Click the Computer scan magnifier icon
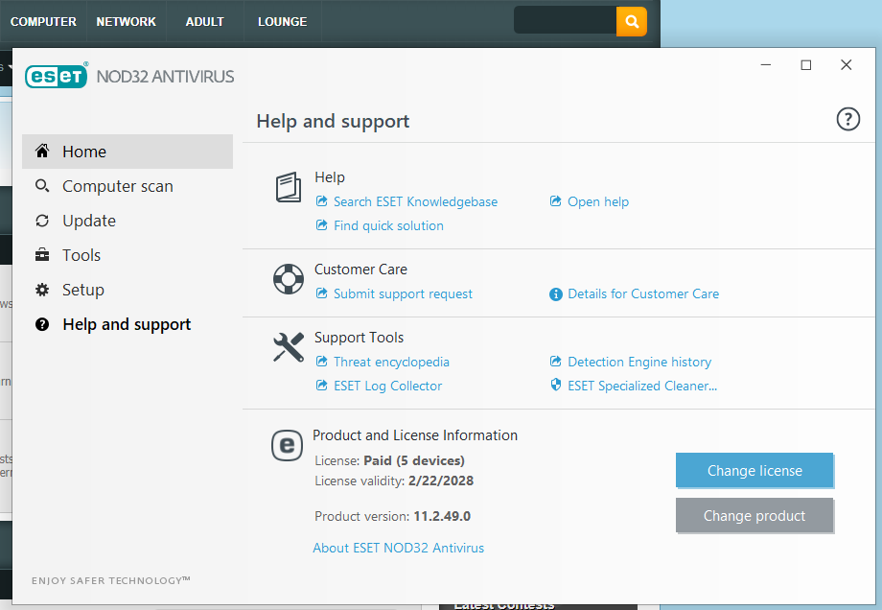 [42, 186]
